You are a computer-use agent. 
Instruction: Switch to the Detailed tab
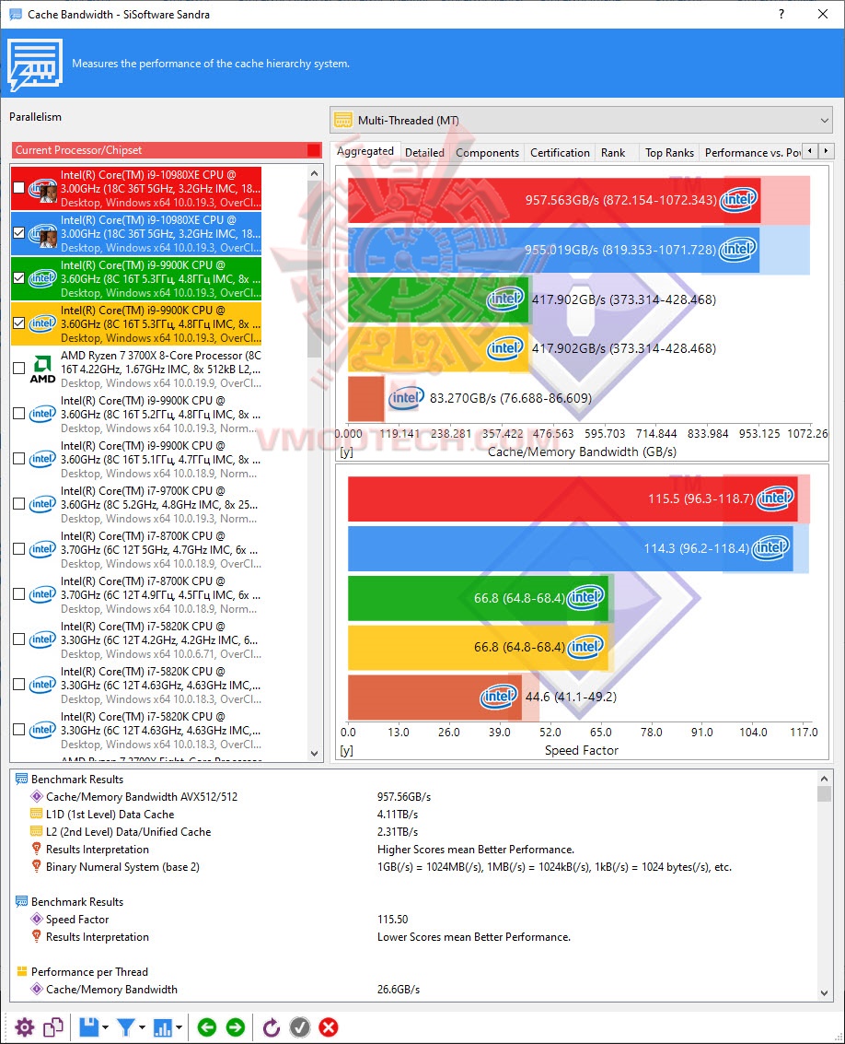[424, 152]
